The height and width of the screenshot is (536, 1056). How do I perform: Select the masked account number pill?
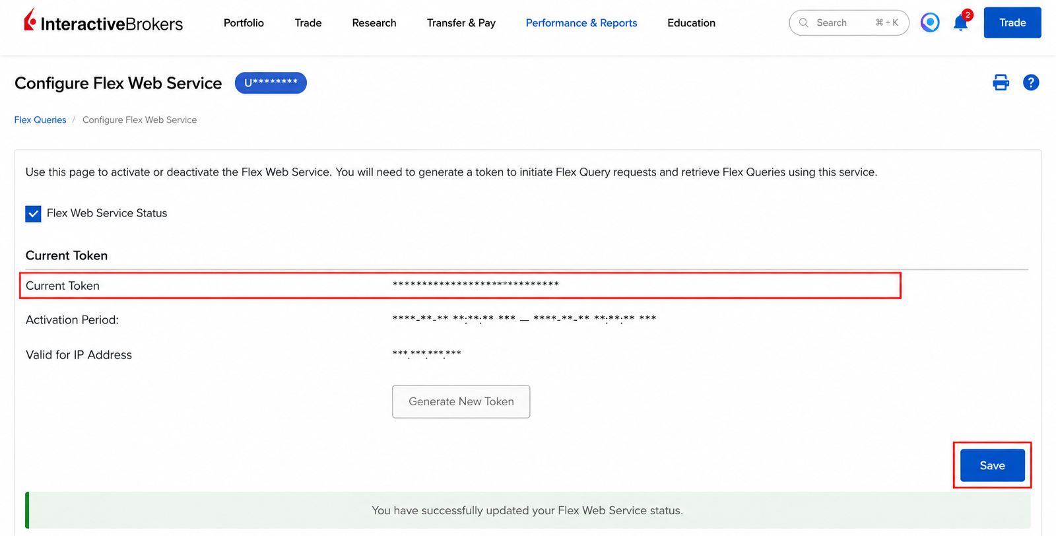click(x=271, y=83)
